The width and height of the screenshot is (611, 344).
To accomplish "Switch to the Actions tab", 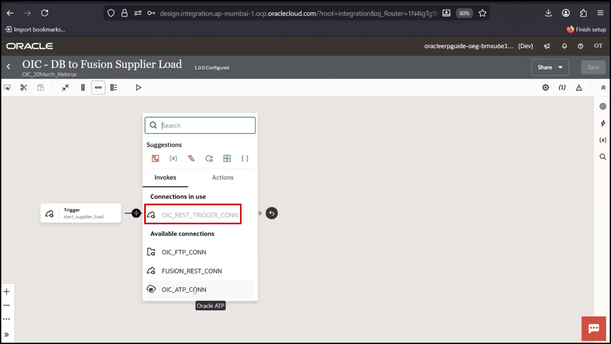I will (x=223, y=177).
